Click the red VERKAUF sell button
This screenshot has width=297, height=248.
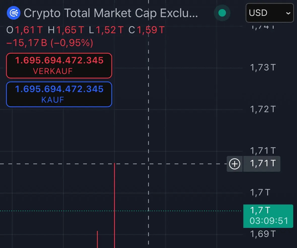[59, 66]
